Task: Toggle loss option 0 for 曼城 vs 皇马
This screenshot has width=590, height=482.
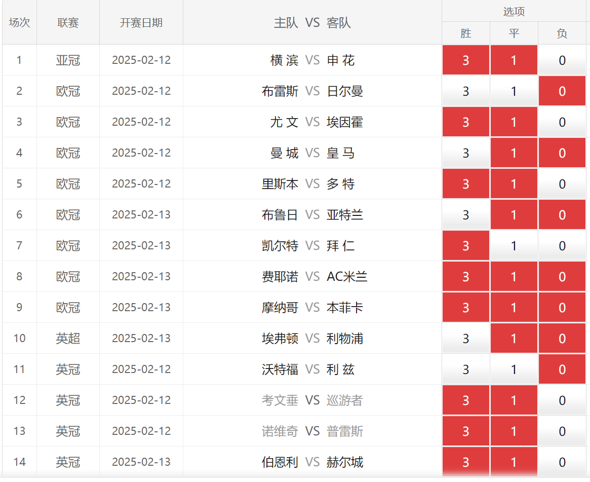Action: [562, 153]
